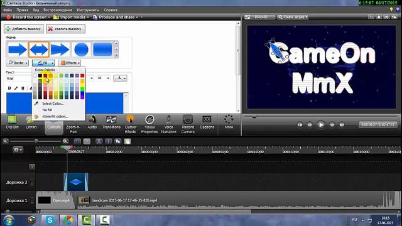This screenshot has width=402, height=226.
Task: Open the Transitions tab
Action: pos(111,122)
